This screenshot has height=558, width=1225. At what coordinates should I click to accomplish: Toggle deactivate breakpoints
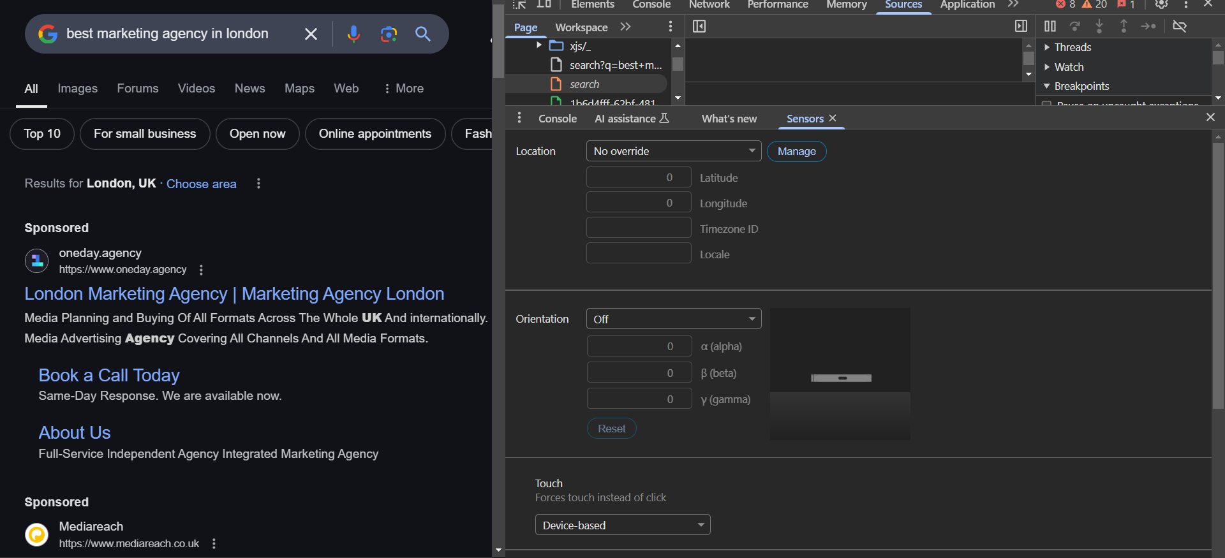click(x=1180, y=26)
